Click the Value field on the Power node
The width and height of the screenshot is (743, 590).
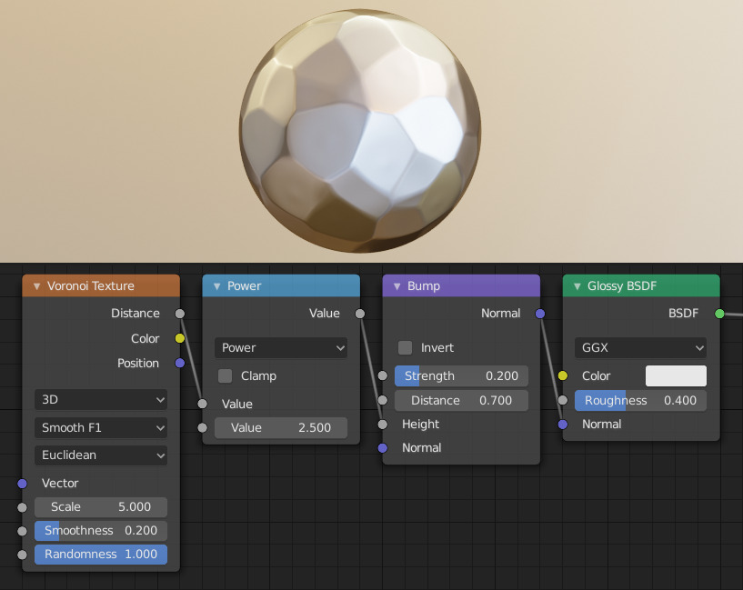(280, 427)
